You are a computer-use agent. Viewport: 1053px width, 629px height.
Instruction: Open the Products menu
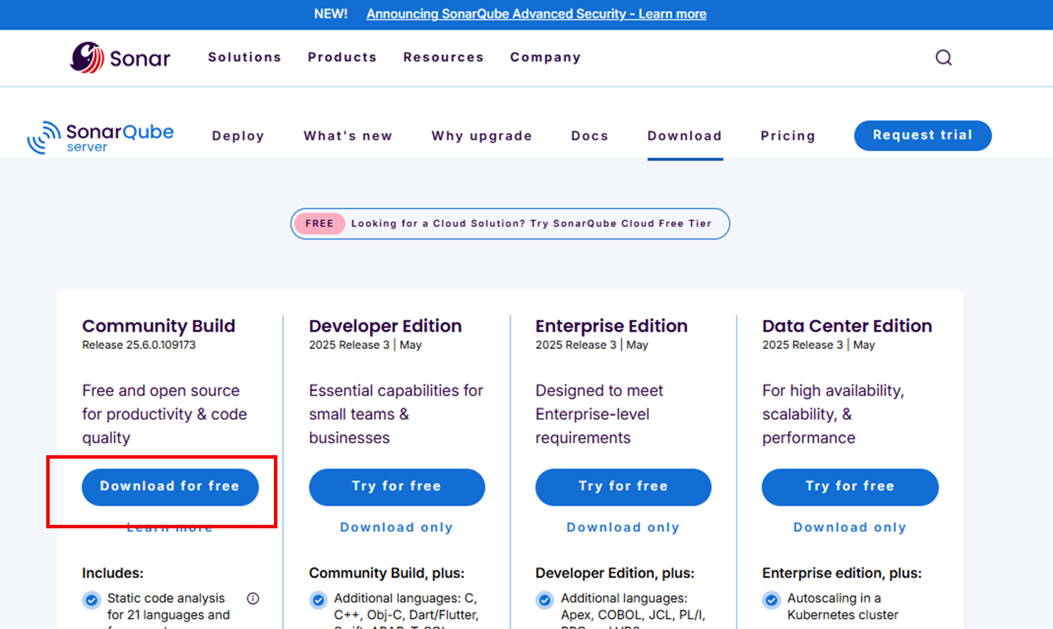click(x=342, y=57)
